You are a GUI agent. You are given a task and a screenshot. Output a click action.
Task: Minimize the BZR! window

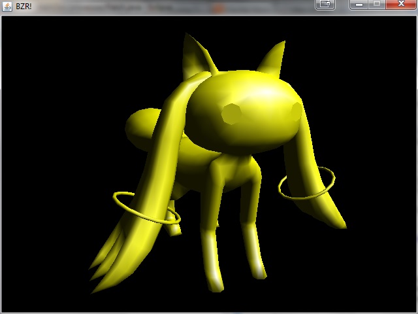pos(359,5)
